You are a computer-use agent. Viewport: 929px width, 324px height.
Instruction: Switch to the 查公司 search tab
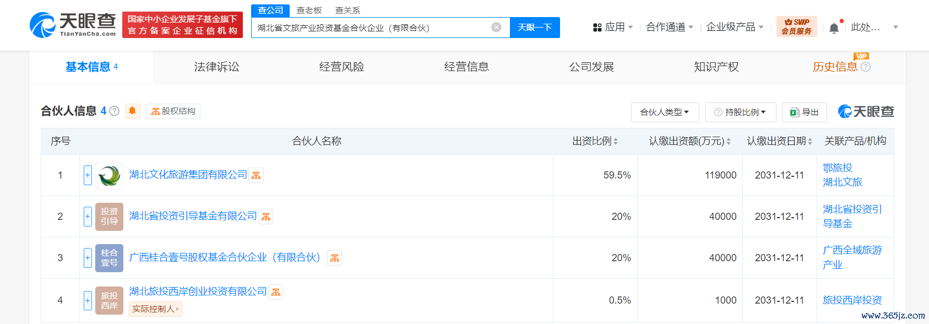pyautogui.click(x=270, y=10)
